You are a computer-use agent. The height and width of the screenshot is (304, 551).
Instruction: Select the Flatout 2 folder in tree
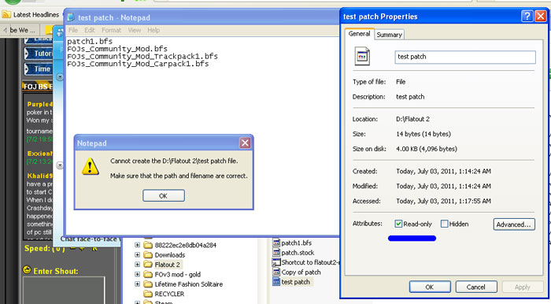[167, 265]
